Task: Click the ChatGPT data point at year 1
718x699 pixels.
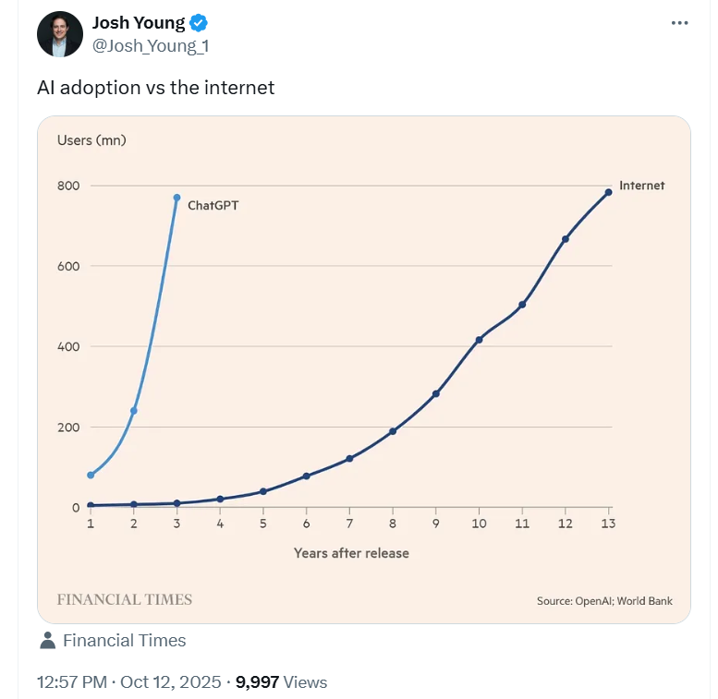Action: point(91,475)
